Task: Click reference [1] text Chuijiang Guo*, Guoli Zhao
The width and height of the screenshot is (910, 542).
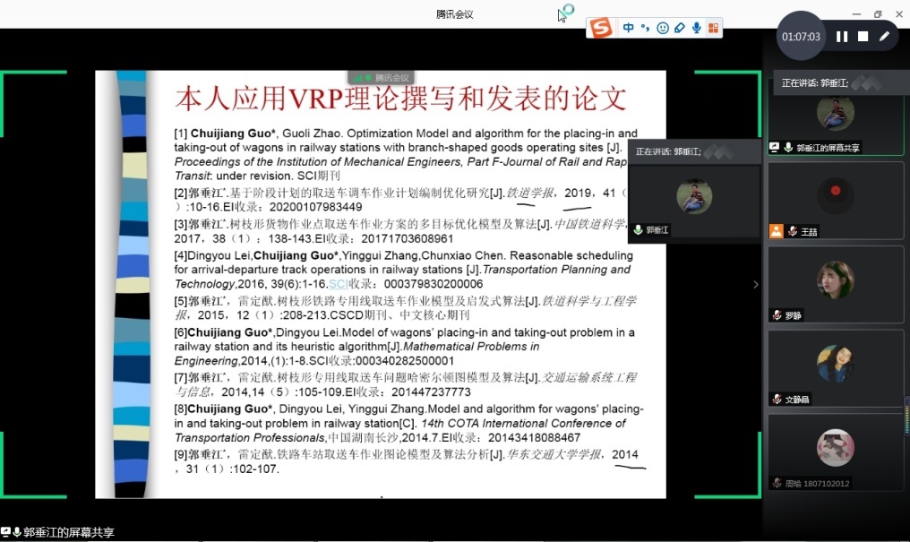Action: click(x=265, y=133)
